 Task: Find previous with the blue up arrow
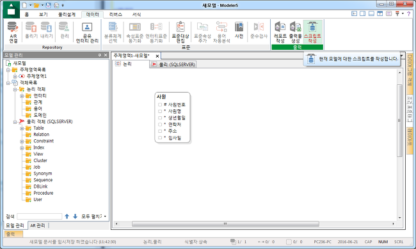point(67,216)
